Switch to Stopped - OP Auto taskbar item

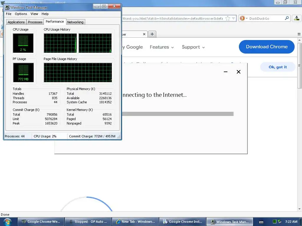[88, 222]
